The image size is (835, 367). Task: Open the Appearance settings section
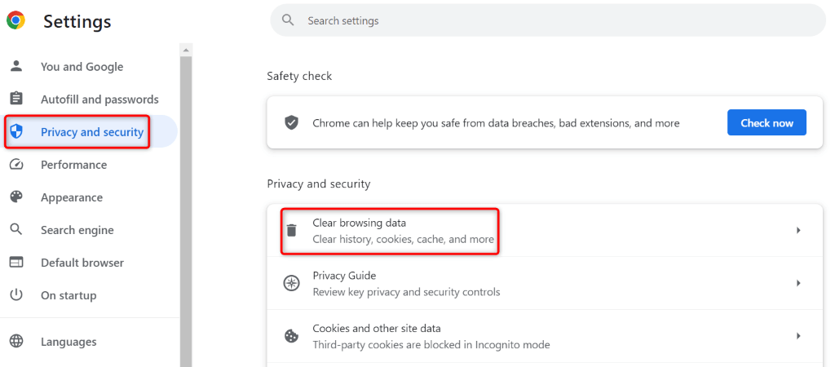72,197
